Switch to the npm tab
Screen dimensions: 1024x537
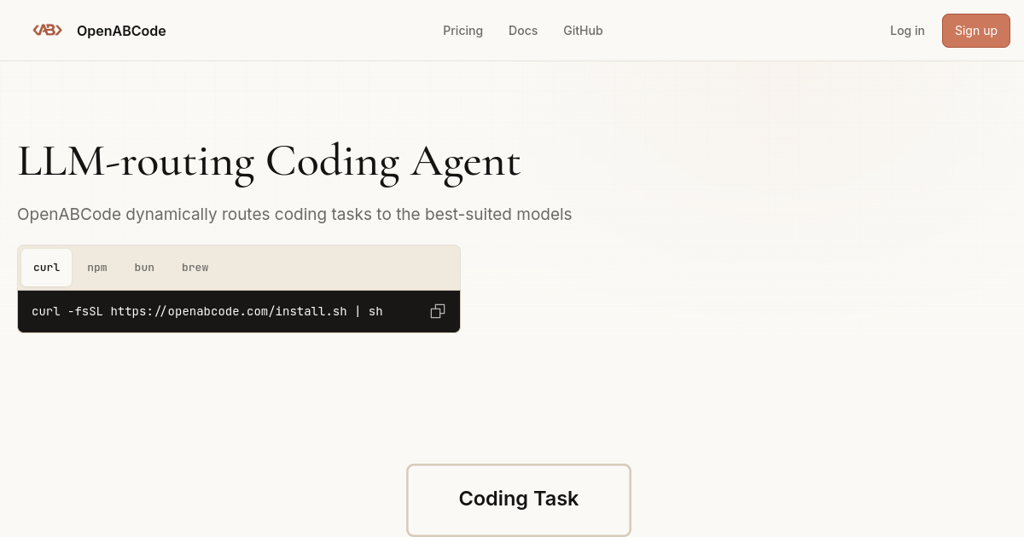[97, 268]
